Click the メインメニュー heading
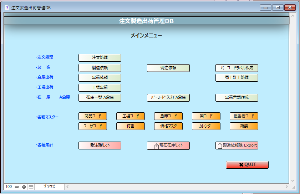The width and height of the screenshot is (300, 194). (146, 35)
